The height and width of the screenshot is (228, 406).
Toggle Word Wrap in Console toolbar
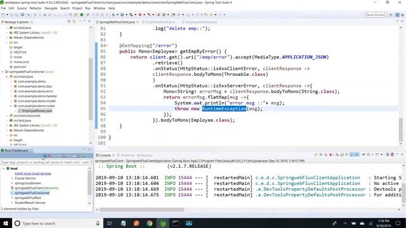pyautogui.click(x=347, y=155)
